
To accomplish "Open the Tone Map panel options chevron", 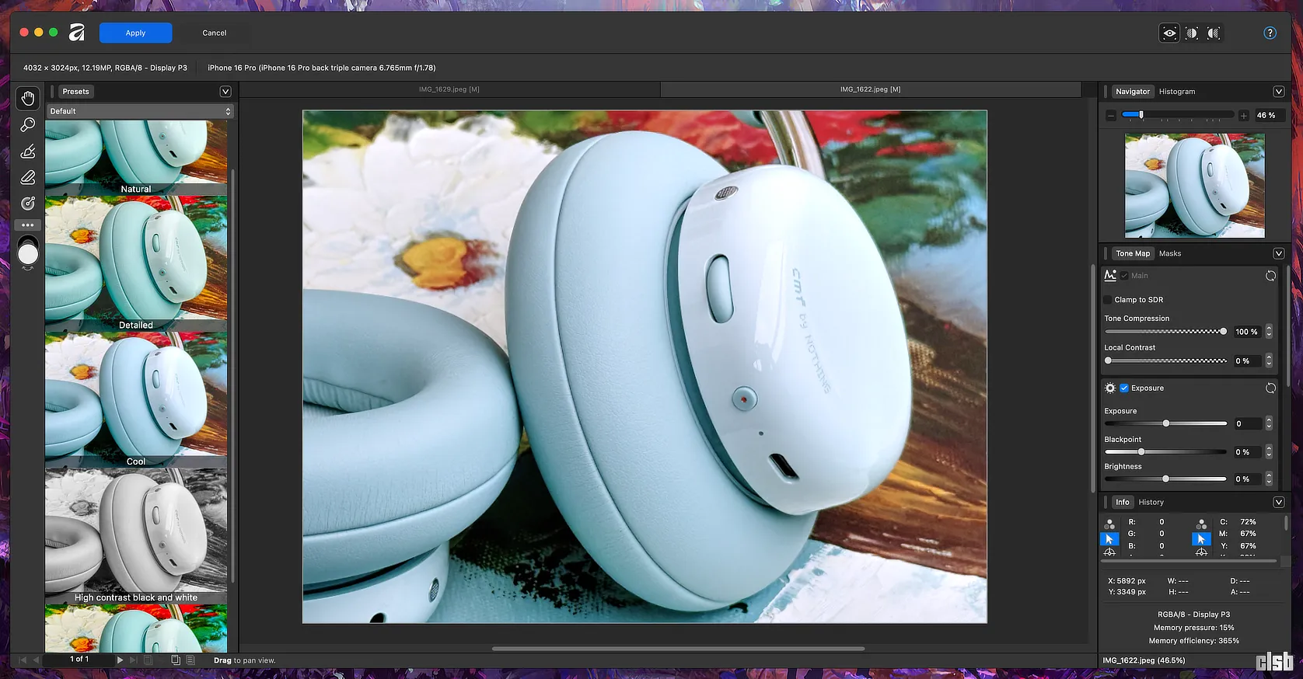I will [1278, 253].
